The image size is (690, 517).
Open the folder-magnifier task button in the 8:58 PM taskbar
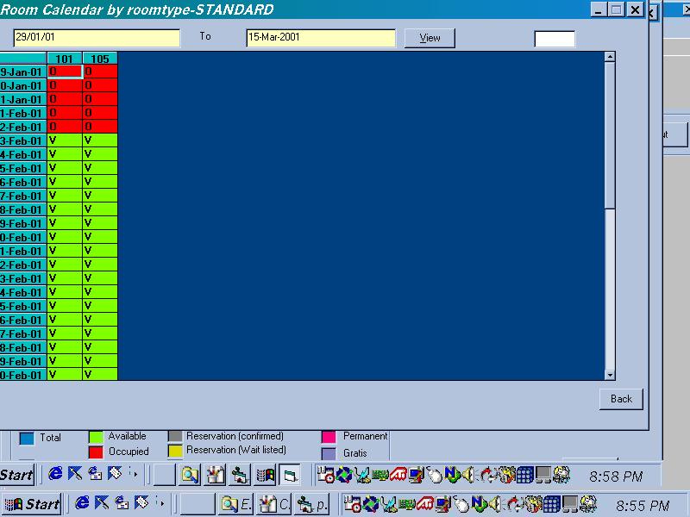pos(190,476)
